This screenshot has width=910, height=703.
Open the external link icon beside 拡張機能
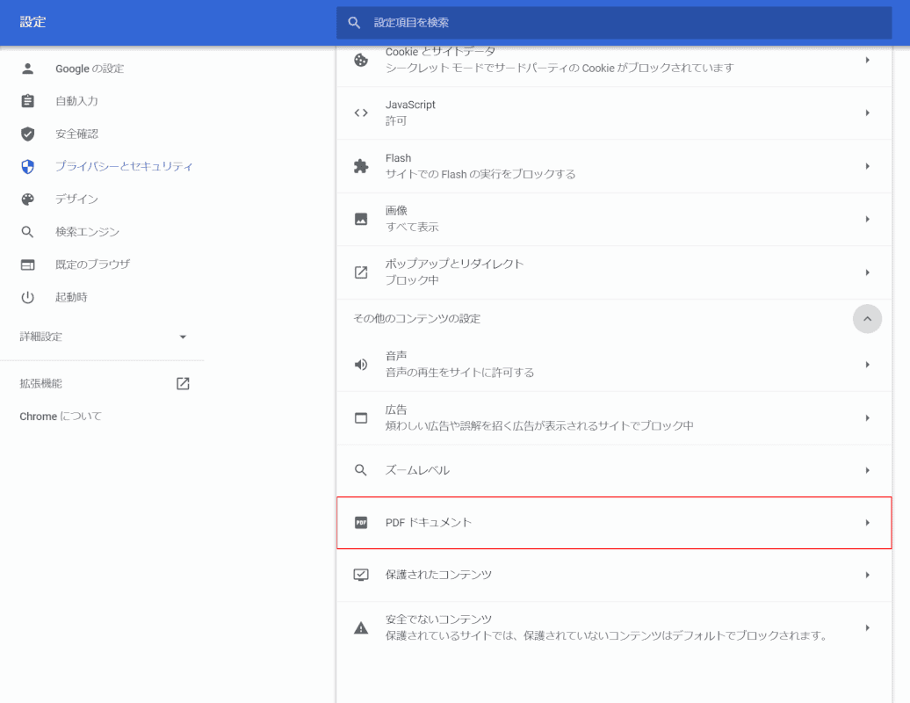[x=183, y=383]
